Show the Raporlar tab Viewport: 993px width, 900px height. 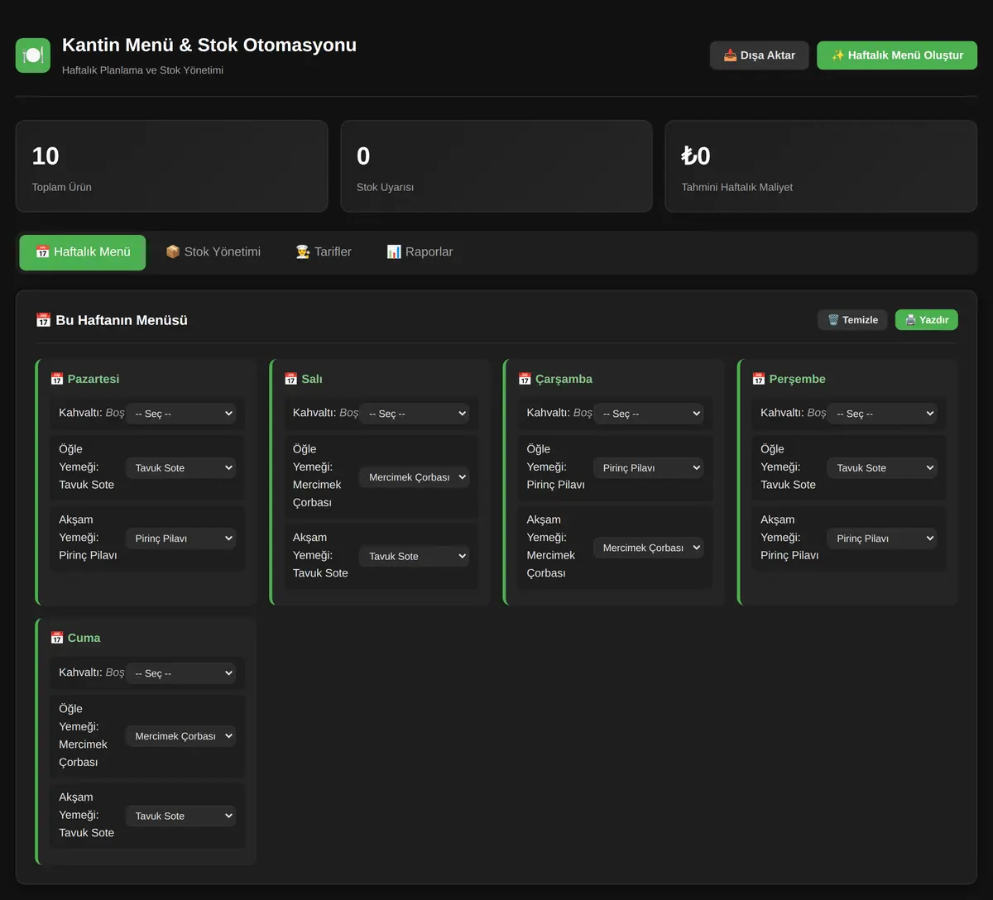[420, 252]
